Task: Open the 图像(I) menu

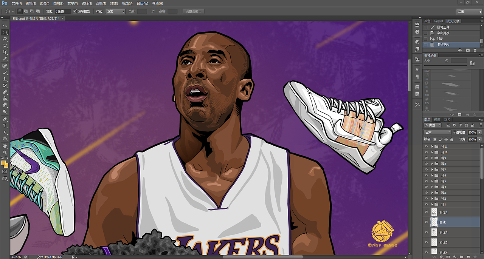Action: [45, 3]
